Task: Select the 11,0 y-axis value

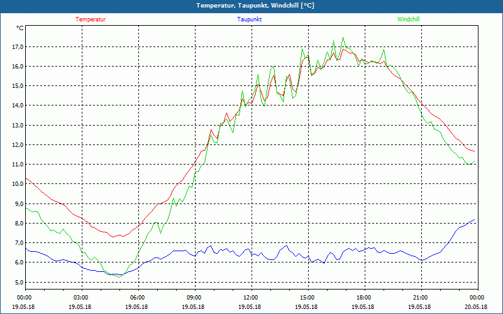Action: pyautogui.click(x=18, y=165)
